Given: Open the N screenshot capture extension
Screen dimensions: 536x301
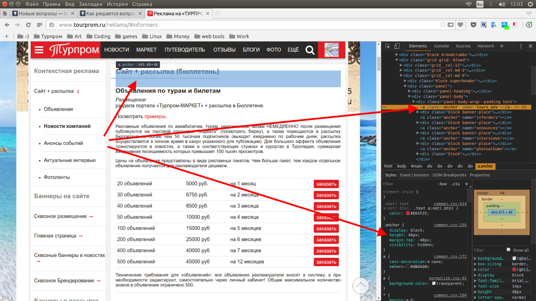Looking at the screenshot, I should [x=483, y=25].
